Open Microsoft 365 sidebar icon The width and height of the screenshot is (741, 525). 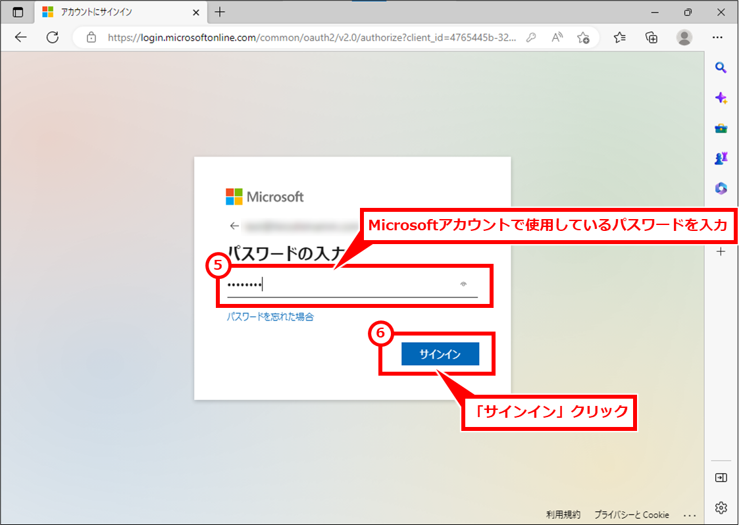point(721,188)
